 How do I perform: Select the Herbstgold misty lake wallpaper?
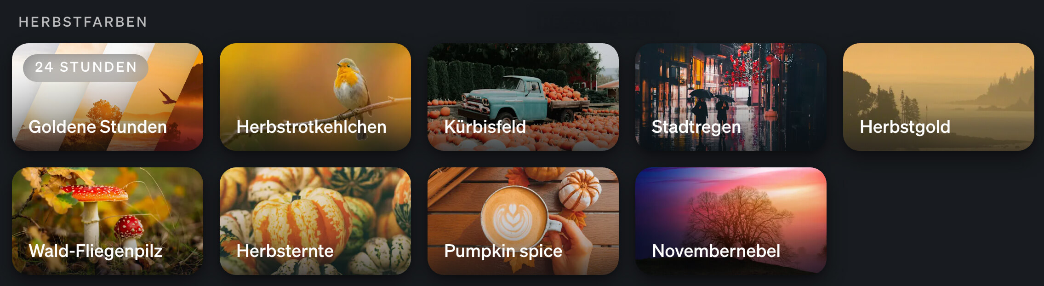[x=939, y=97]
